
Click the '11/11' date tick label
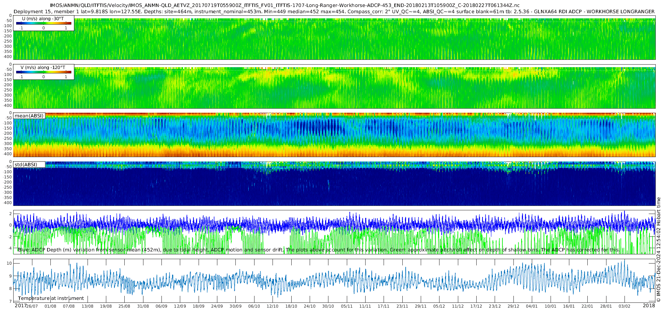365,306
